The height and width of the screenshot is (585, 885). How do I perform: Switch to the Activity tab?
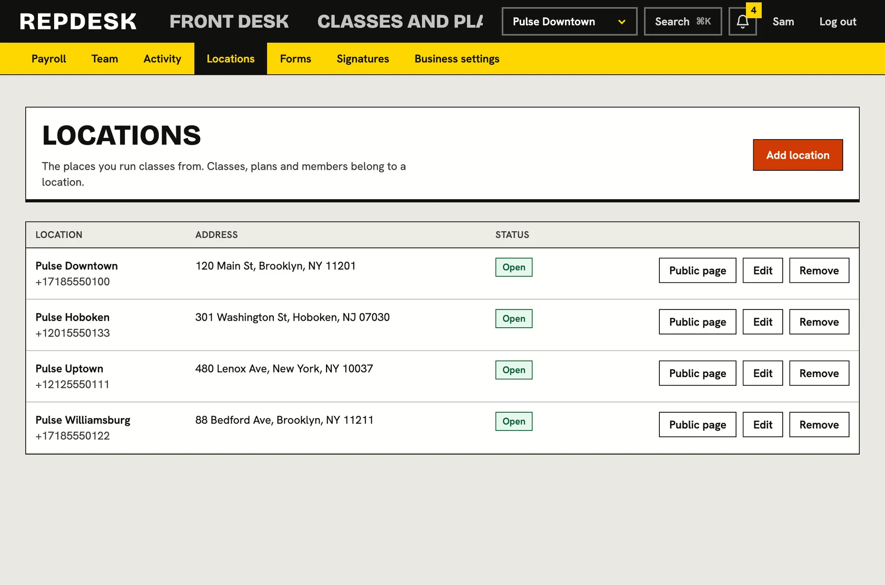[162, 59]
